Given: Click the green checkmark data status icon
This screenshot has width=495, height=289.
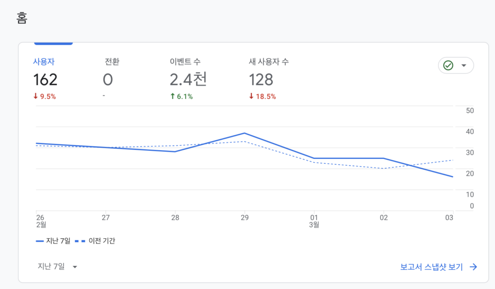Looking at the screenshot, I should click(448, 65).
